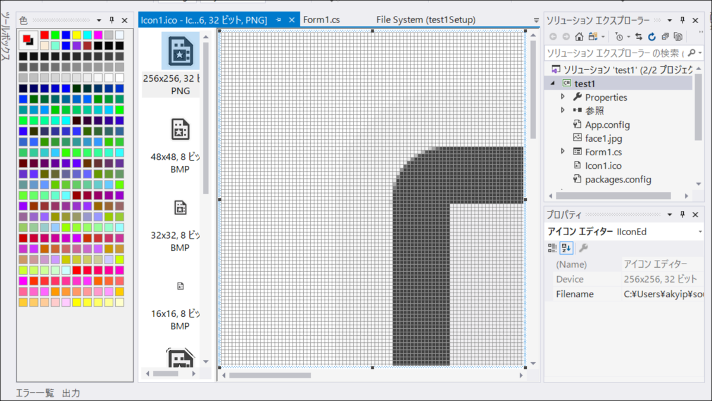
Task: Click the foreground/background color indicator
Action: tap(28, 40)
